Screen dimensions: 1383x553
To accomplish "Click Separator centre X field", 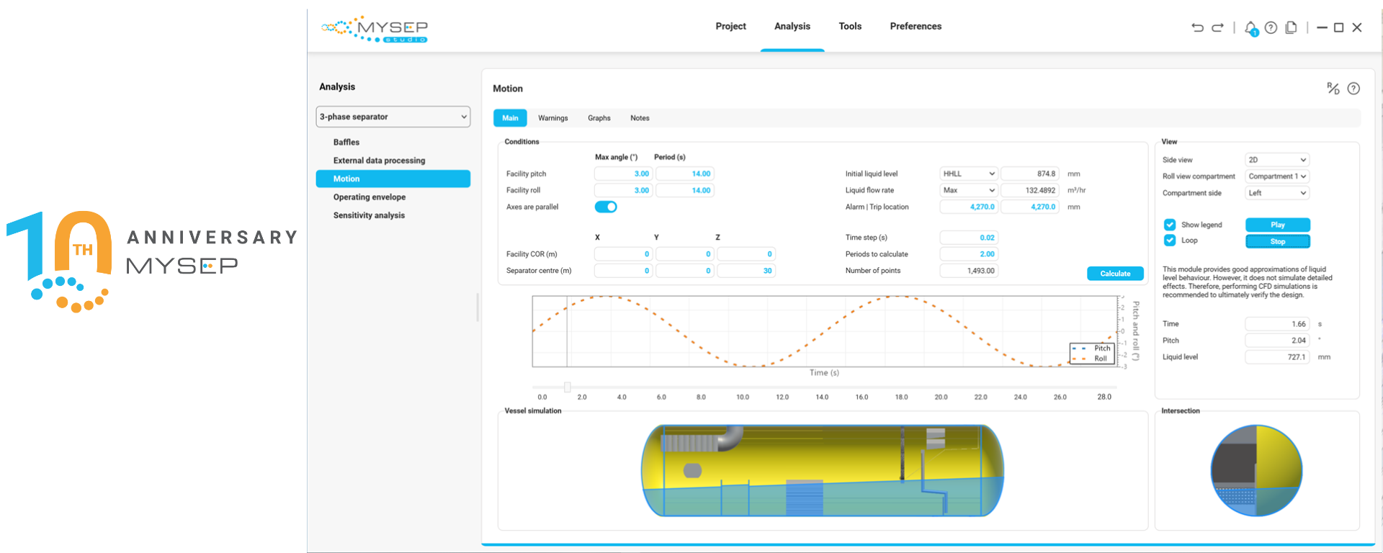I will point(623,271).
